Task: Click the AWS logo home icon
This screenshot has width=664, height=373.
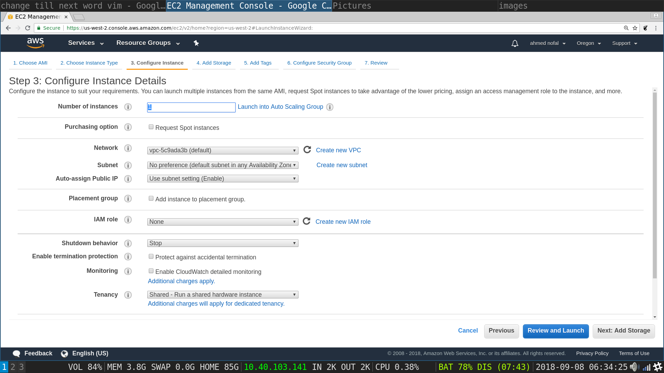Action: [x=35, y=43]
